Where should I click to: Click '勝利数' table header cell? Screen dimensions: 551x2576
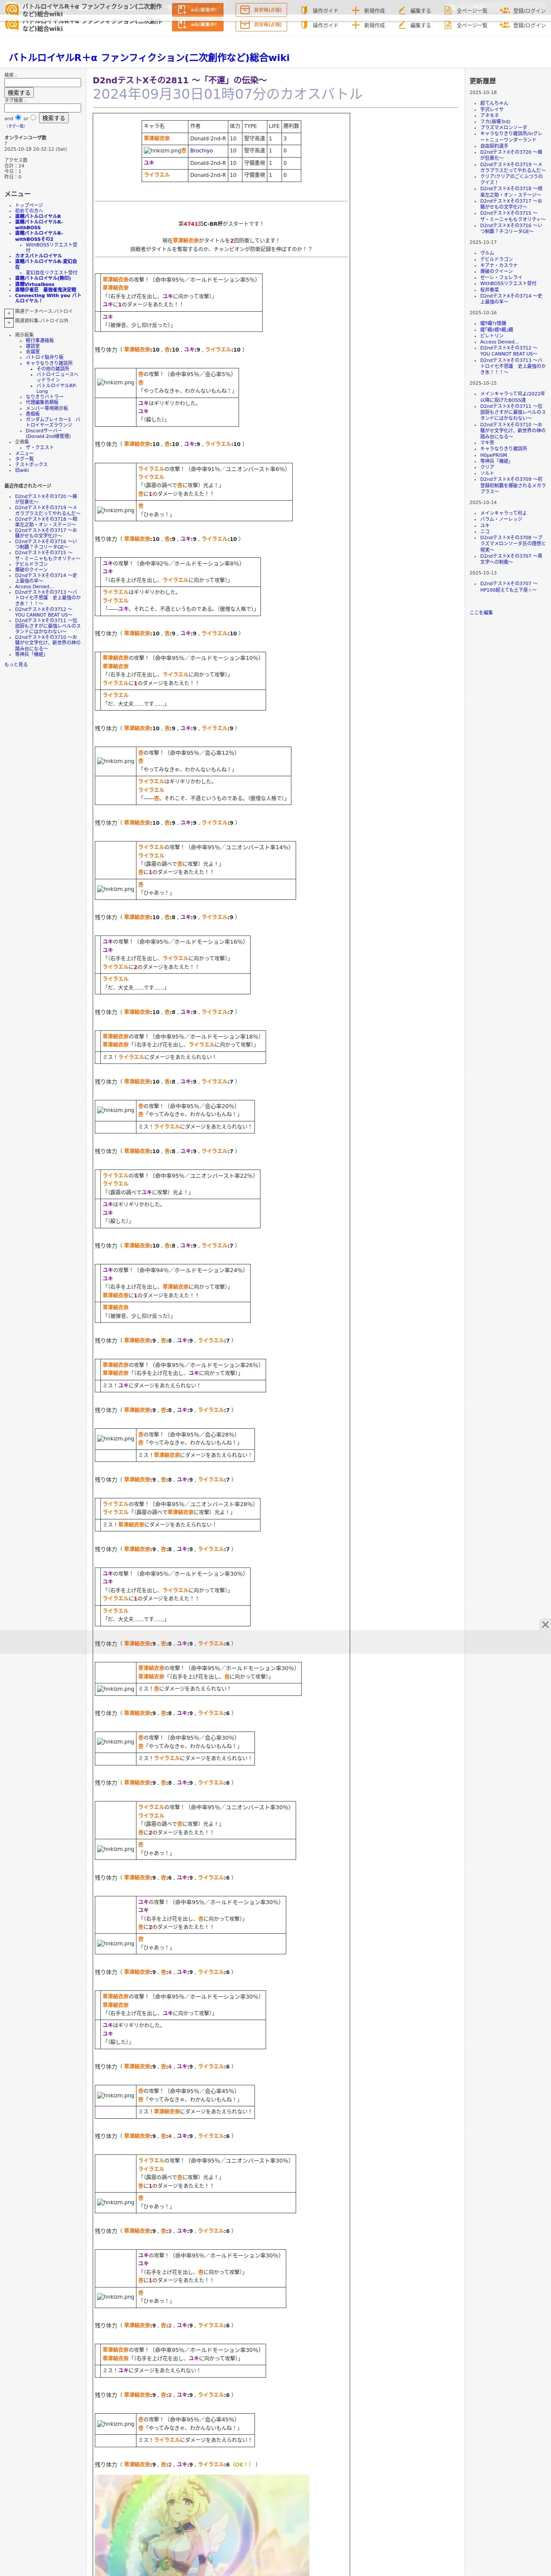[x=291, y=126]
